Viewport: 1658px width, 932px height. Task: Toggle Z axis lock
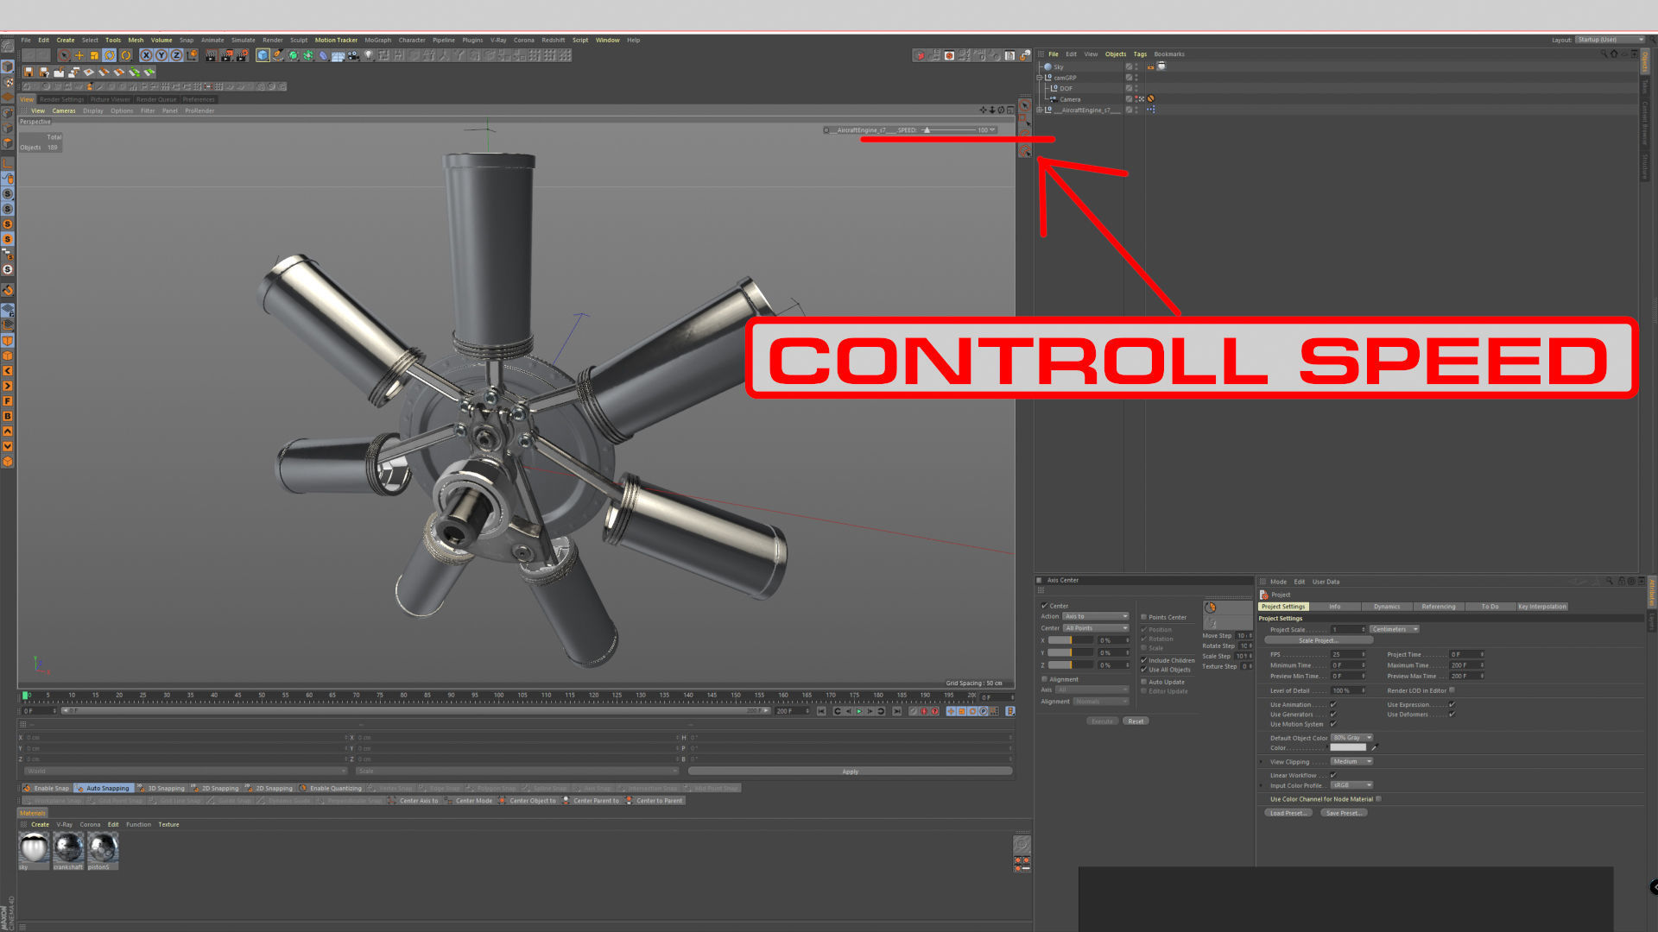point(176,55)
